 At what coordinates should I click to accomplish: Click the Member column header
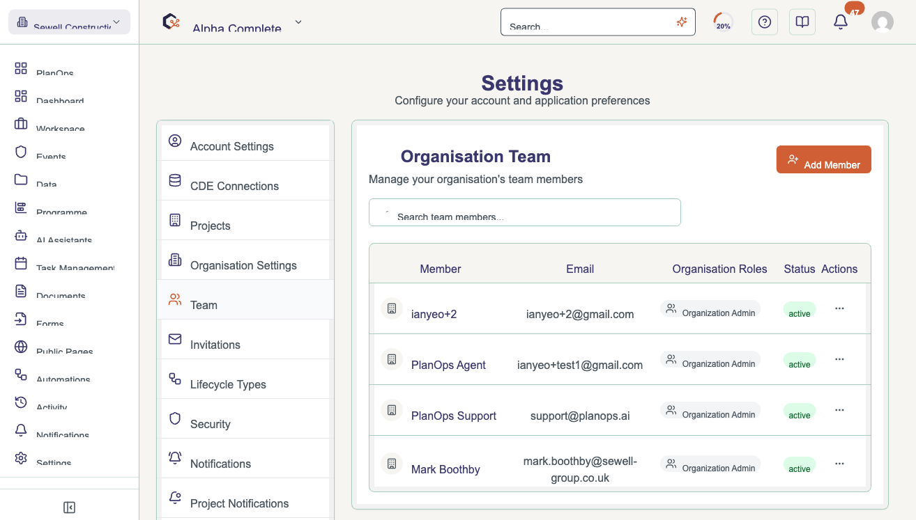pyautogui.click(x=441, y=269)
